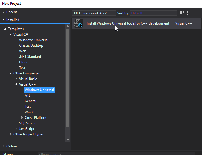Select the Cross Platform tree label
Viewport: 202px width, 155px height.
[x=36, y=118]
